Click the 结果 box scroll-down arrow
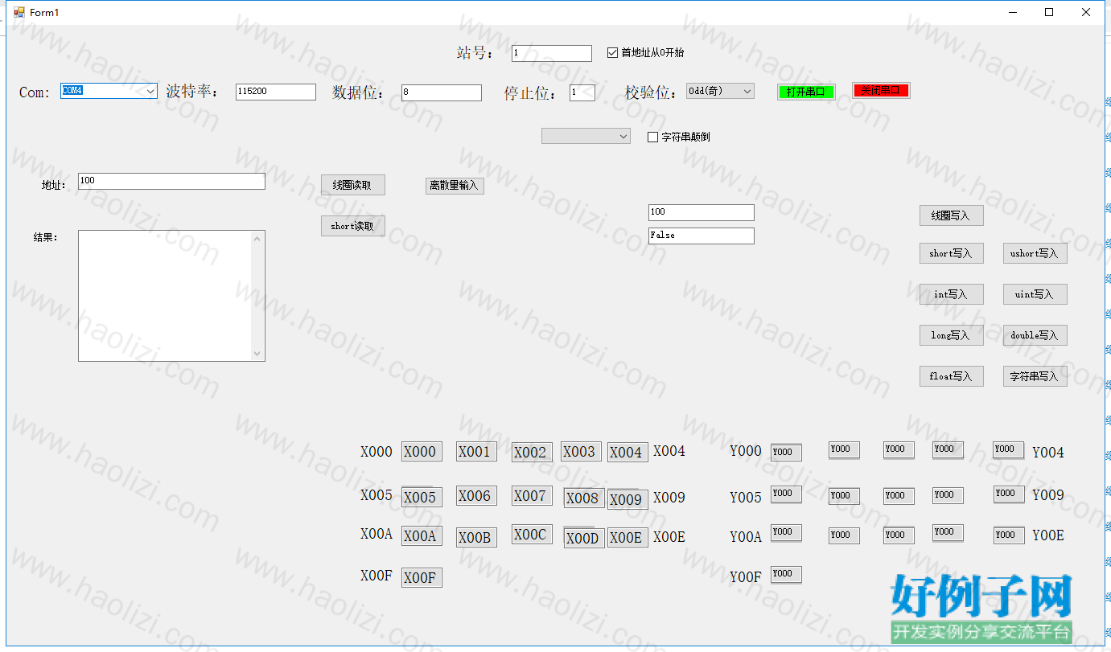 point(257,354)
